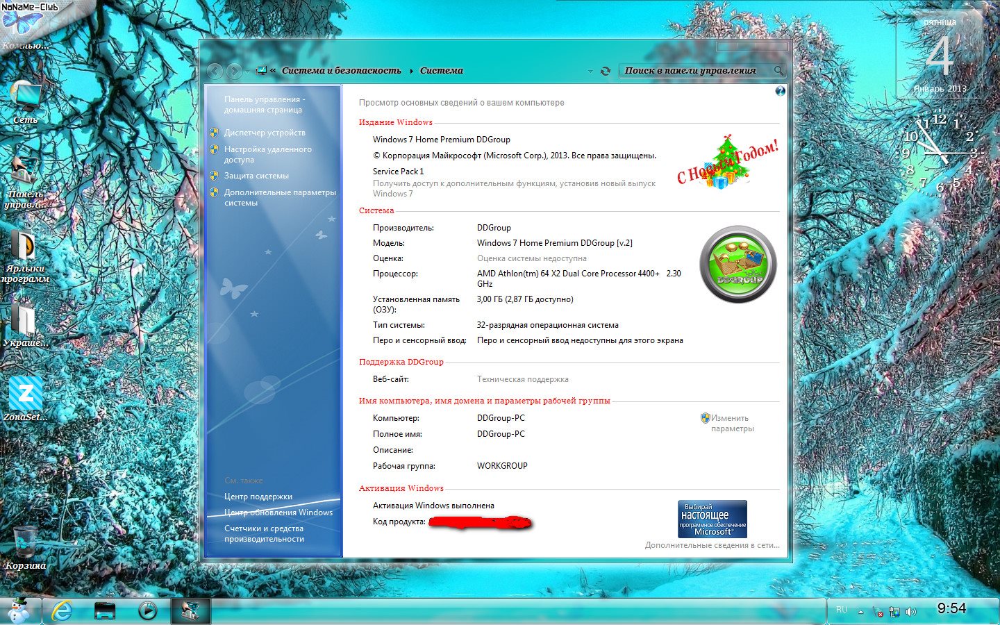Click the DDGroup green round logo
Viewport: 1000px width, 625px height.
738,264
